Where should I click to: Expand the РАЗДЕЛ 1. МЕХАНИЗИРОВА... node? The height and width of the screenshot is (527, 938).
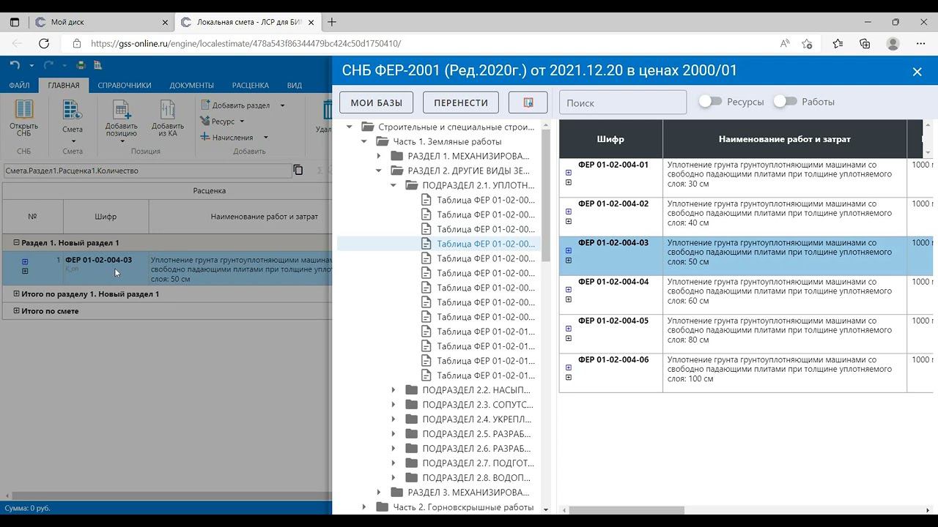click(x=379, y=156)
